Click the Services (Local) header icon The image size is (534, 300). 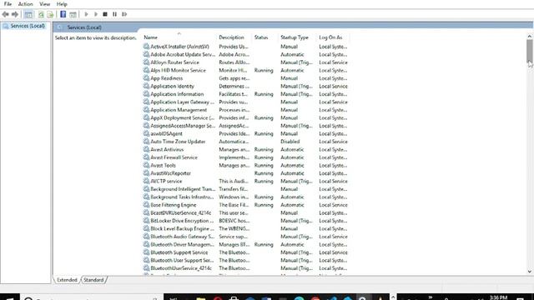point(60,27)
